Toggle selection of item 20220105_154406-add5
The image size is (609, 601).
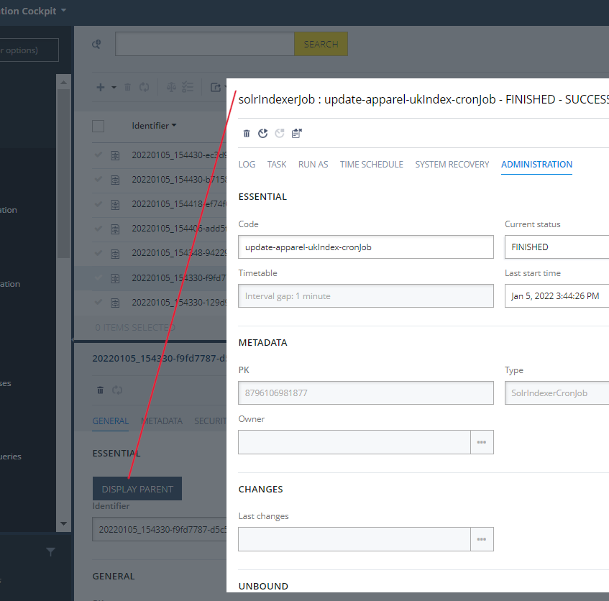point(99,229)
